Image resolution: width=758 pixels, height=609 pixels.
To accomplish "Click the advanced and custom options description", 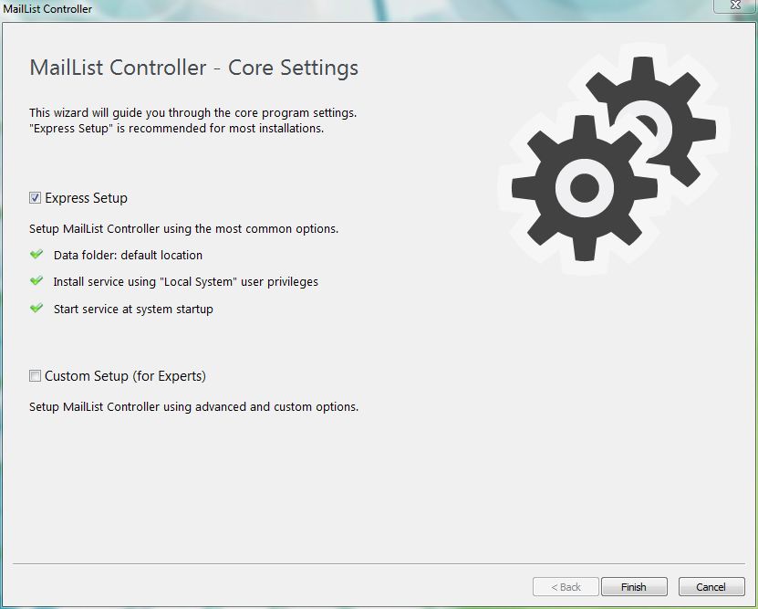I will pyautogui.click(x=193, y=407).
